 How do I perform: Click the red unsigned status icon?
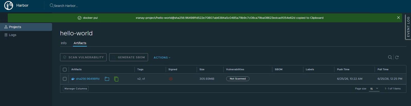point(171,79)
